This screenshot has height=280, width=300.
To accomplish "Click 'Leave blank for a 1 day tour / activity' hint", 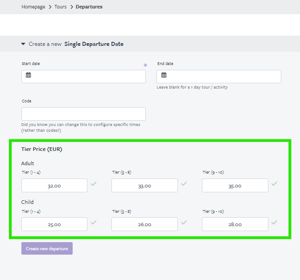I will pyautogui.click(x=192, y=87).
